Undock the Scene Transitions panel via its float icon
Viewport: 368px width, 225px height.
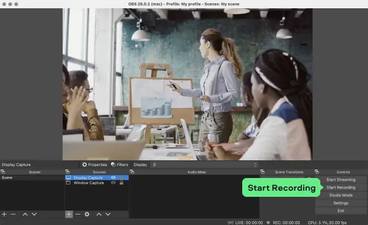click(x=262, y=172)
